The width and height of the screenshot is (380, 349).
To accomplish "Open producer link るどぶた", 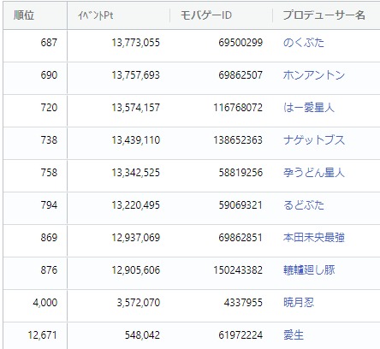I will [x=304, y=205].
